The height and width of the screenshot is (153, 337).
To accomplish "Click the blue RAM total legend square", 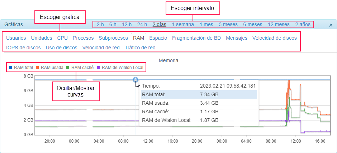I will click(x=10, y=68).
